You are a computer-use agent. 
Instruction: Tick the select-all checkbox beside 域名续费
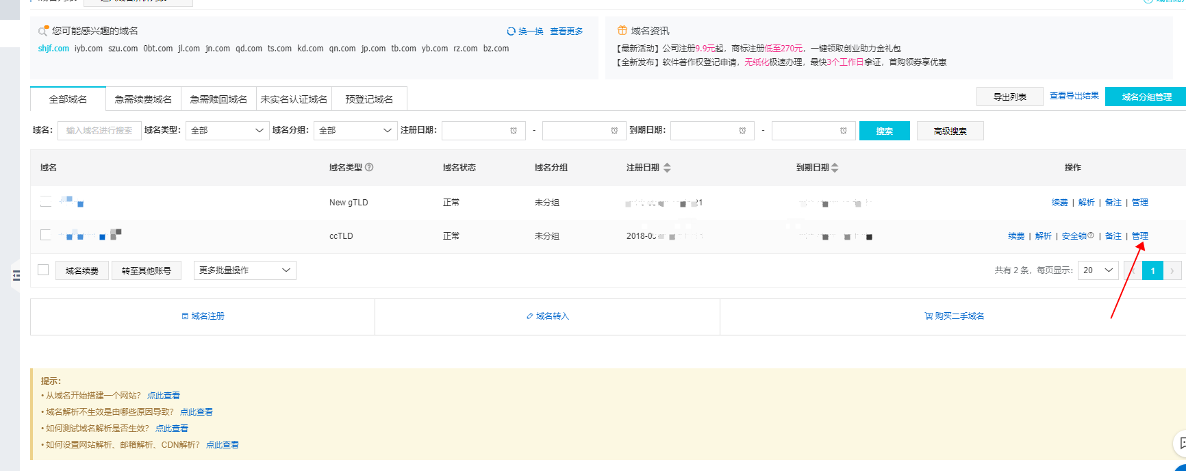point(43,270)
